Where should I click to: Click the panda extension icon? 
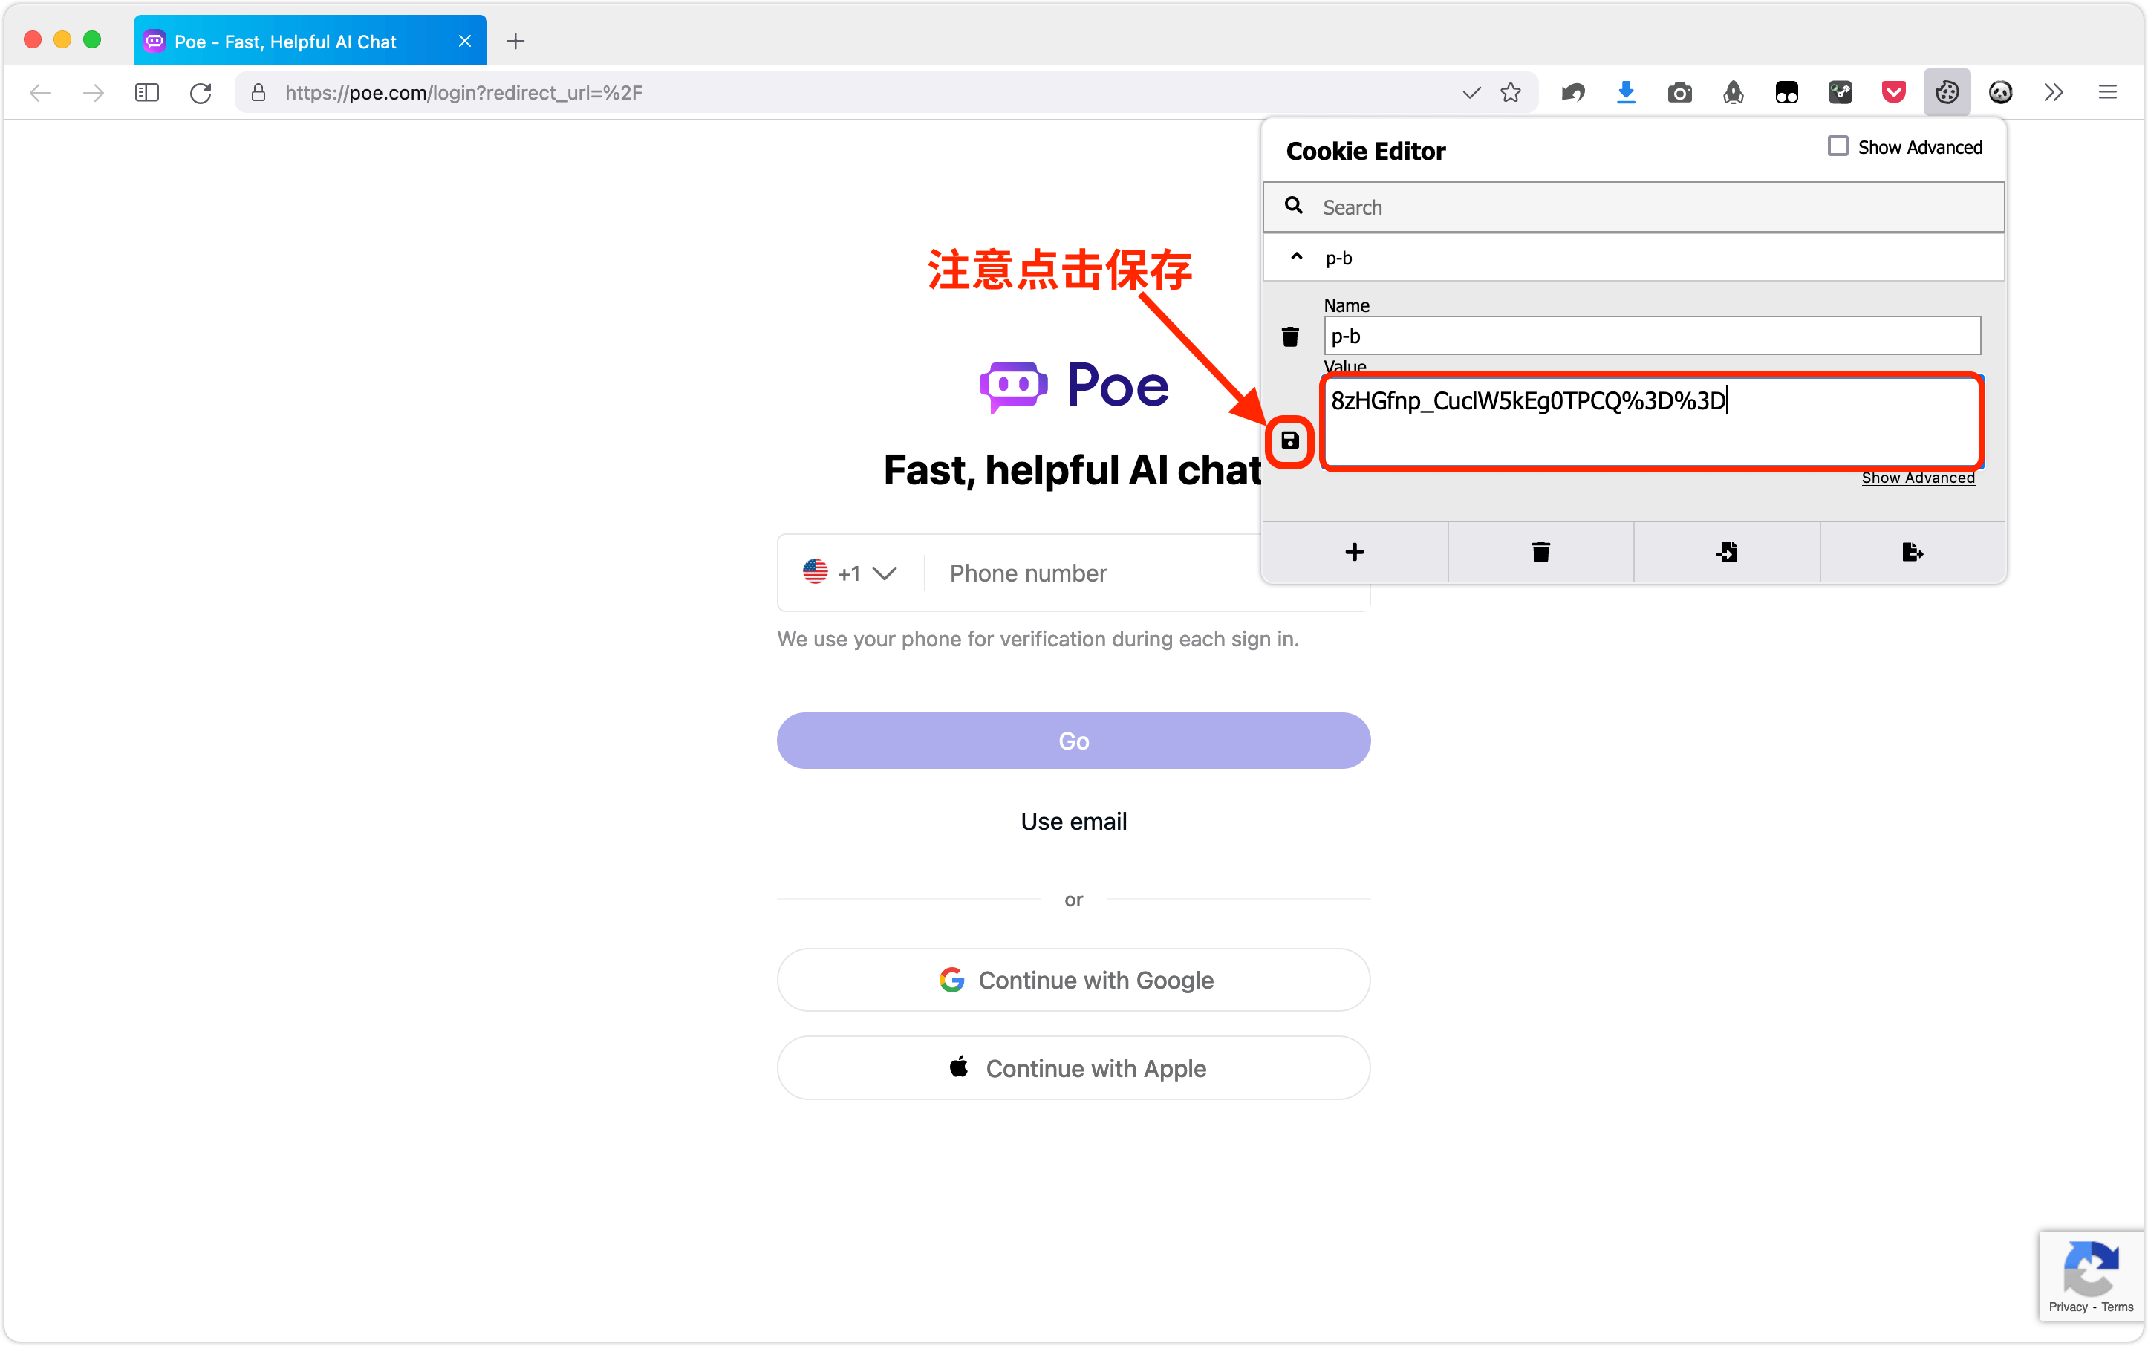pyautogui.click(x=2000, y=93)
